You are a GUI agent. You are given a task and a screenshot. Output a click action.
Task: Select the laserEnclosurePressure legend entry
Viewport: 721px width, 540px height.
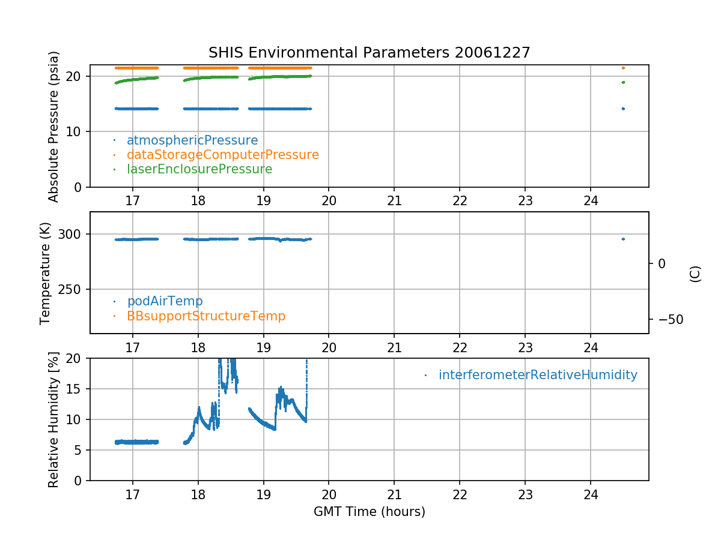click(x=199, y=169)
